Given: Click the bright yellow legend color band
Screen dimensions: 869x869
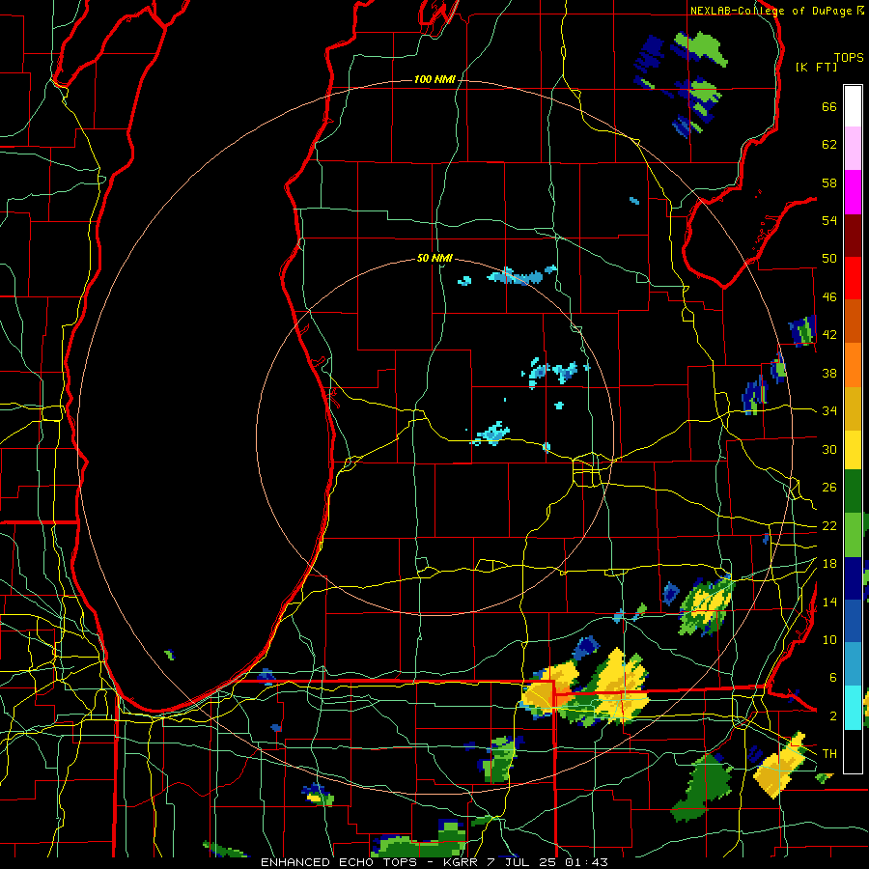Looking at the screenshot, I should click(x=853, y=449).
